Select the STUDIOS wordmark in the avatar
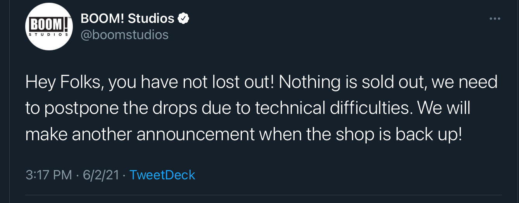Screen dimensions: 519x203 click(49, 35)
